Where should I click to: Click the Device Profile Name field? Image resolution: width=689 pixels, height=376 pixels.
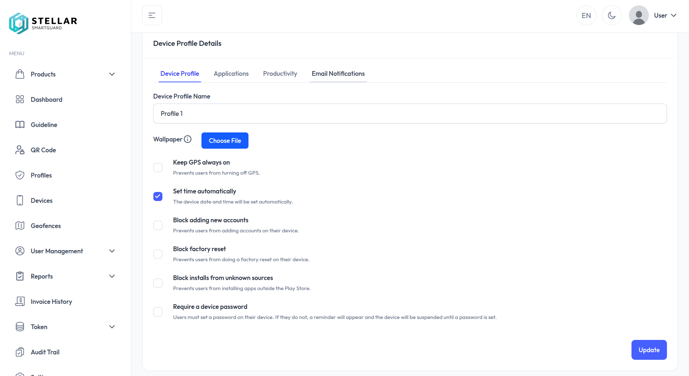coord(410,114)
